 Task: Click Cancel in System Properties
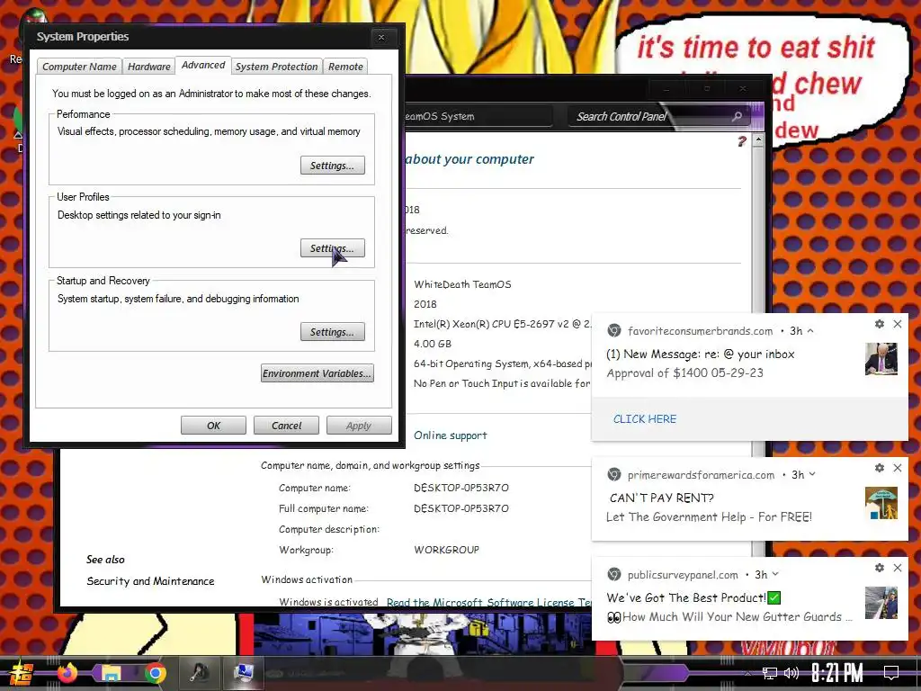pos(286,426)
